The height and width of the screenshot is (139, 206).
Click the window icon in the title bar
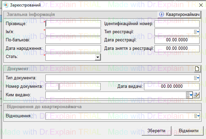[x=5, y=5]
